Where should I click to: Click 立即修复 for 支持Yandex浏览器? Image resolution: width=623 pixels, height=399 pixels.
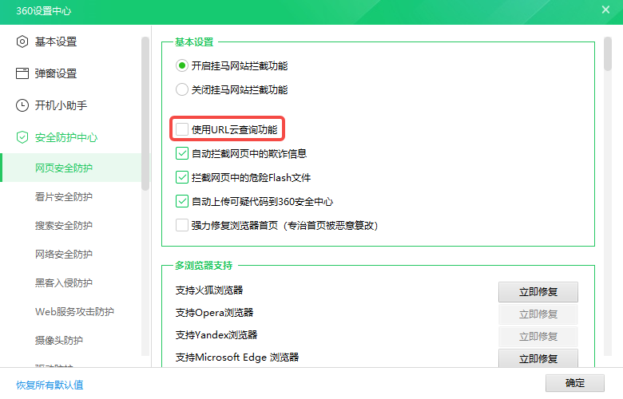pyautogui.click(x=538, y=336)
